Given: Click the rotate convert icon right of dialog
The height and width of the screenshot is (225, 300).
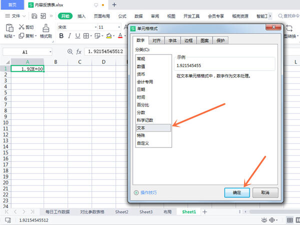Looking at the screenshot, I should click(289, 28).
